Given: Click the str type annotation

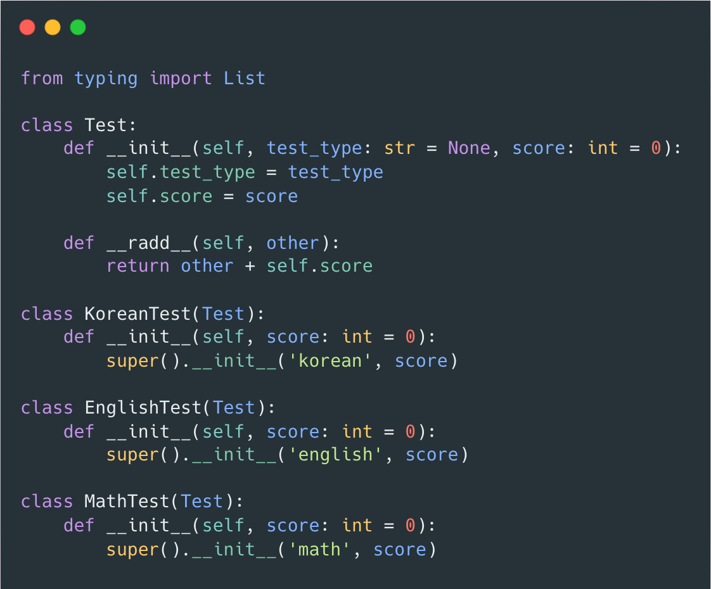Looking at the screenshot, I should tap(400, 148).
